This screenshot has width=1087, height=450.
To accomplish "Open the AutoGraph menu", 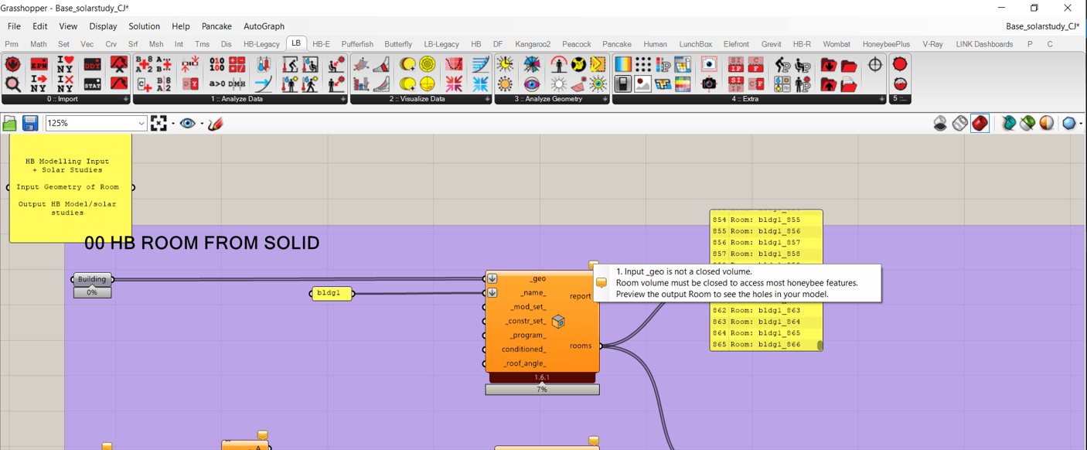I will 264,26.
